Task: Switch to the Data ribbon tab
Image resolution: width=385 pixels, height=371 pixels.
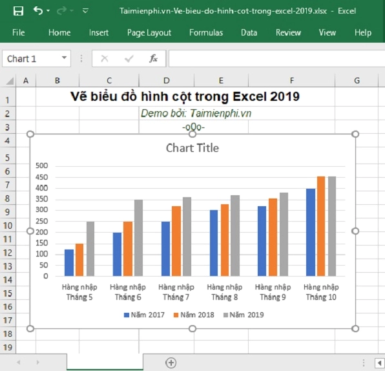Action: tap(249, 32)
